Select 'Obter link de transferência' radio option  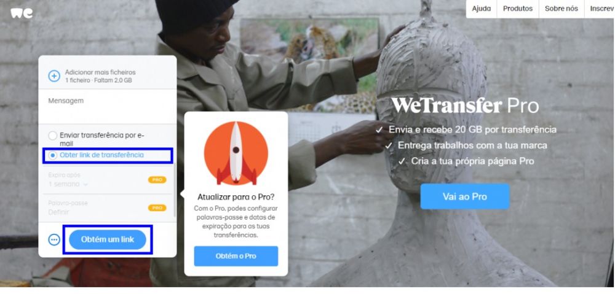pos(52,155)
